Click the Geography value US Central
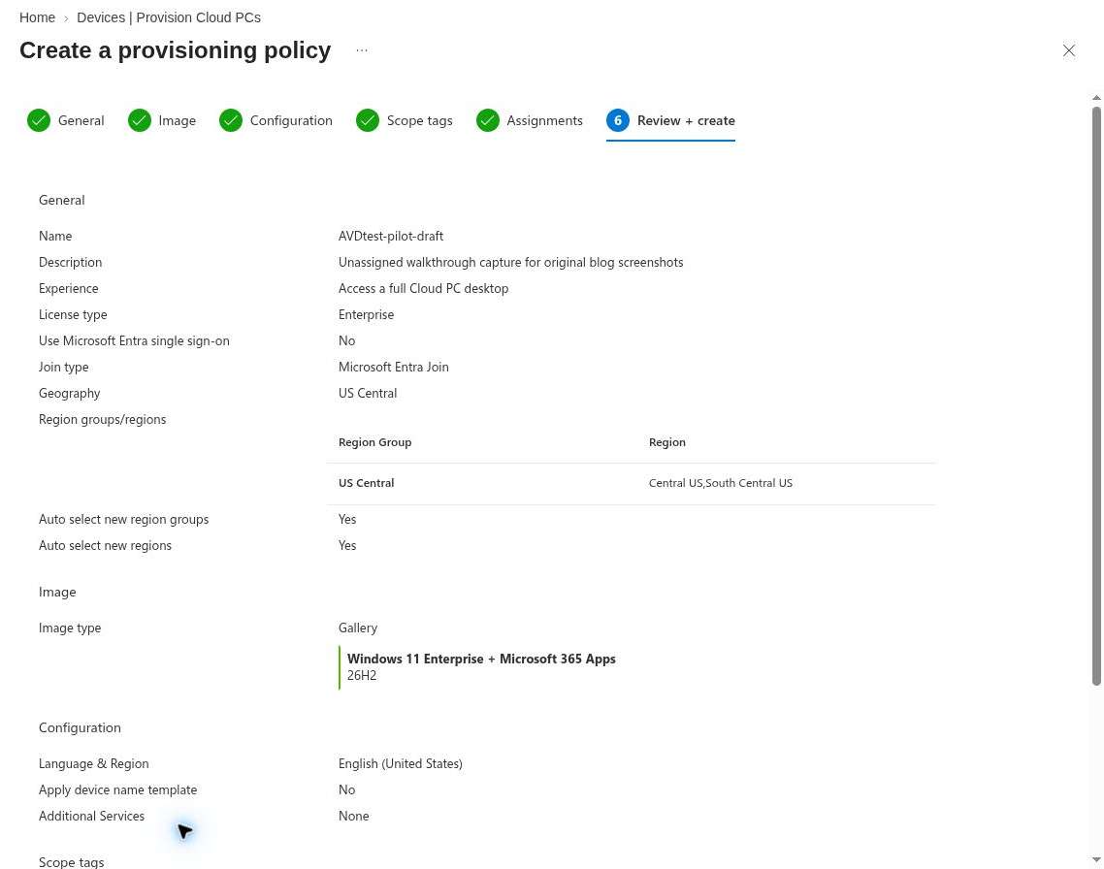The width and height of the screenshot is (1104, 869). [x=368, y=394]
